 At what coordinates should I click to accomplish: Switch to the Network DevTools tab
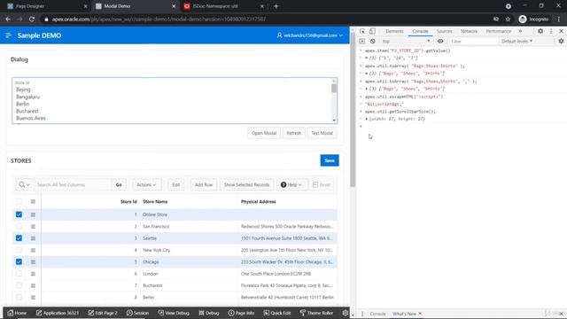(x=469, y=32)
